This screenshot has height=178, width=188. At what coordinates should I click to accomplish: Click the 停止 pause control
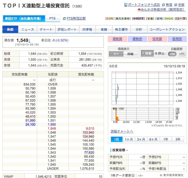coord(160,53)
